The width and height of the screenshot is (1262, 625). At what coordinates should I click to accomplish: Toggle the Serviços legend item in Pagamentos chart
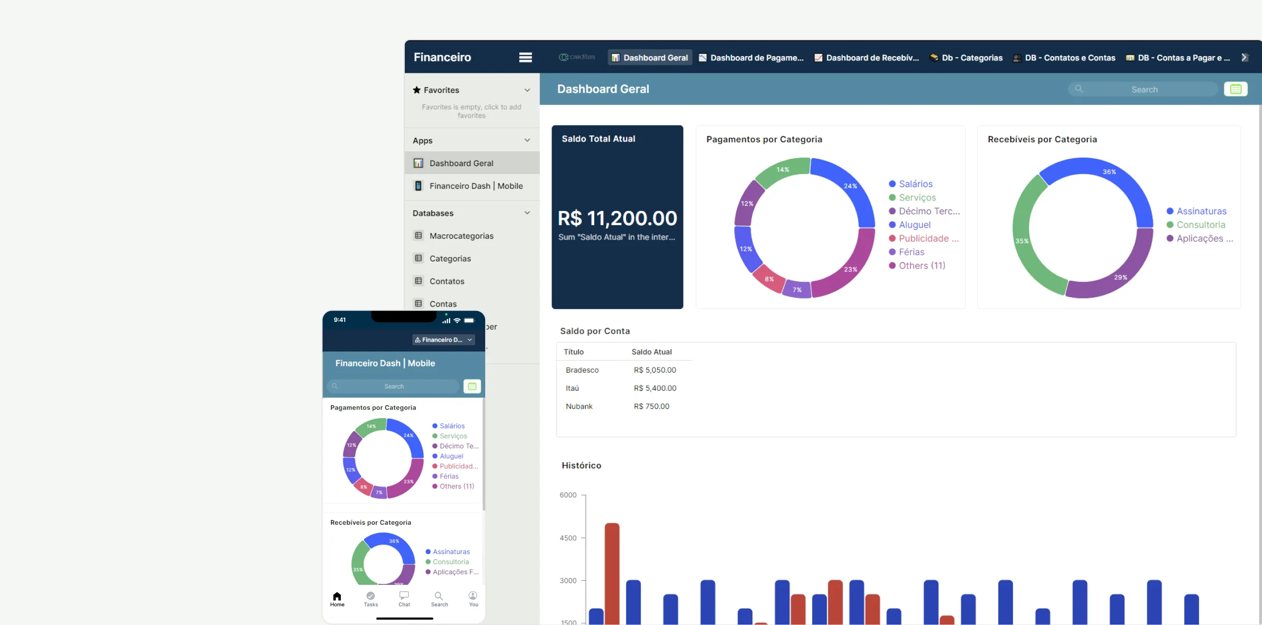(x=912, y=197)
